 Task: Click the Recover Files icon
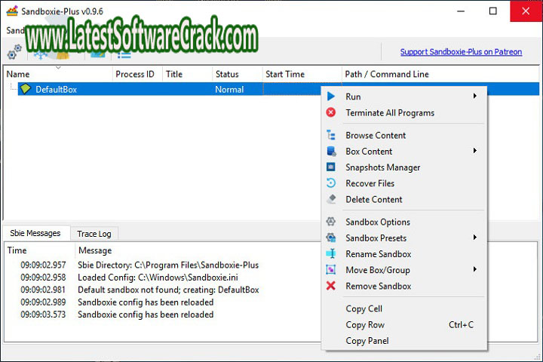[x=331, y=183]
